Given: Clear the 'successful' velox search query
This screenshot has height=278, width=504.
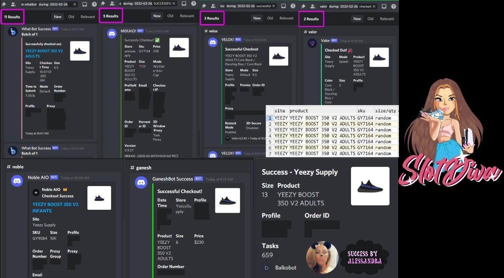Looking at the screenshot, I should pos(273,6).
